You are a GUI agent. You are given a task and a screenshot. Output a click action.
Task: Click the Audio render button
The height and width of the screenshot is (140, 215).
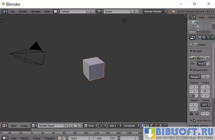point(207,58)
